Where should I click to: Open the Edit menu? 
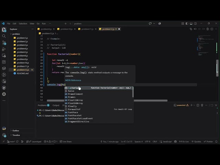[14, 24]
